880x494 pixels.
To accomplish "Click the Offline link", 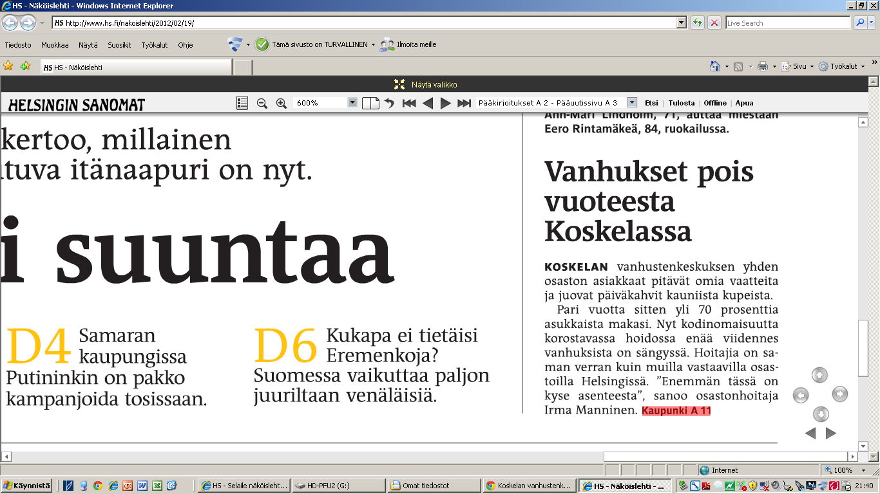I will 715,103.
